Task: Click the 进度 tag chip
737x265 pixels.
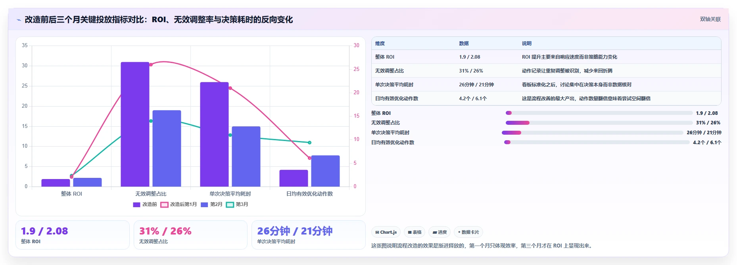Action: tap(440, 232)
